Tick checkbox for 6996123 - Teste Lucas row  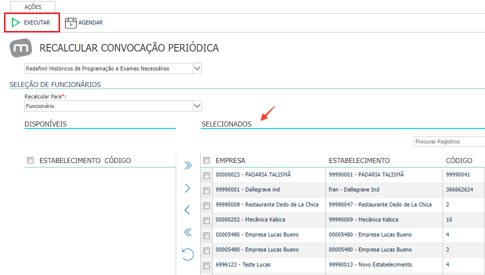point(206,265)
